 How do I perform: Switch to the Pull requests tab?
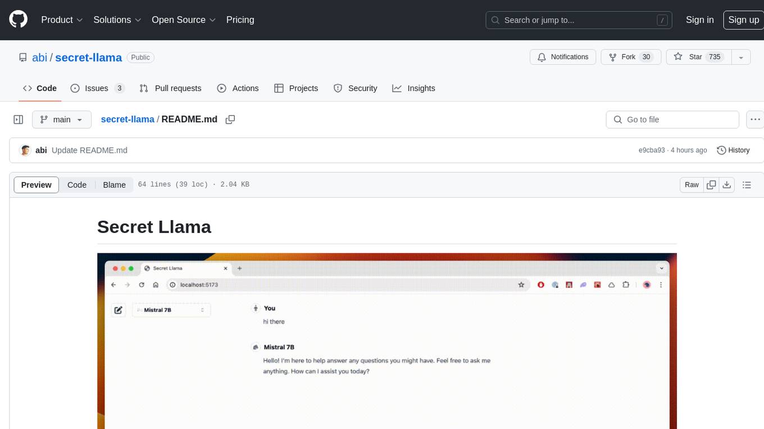[x=170, y=88]
